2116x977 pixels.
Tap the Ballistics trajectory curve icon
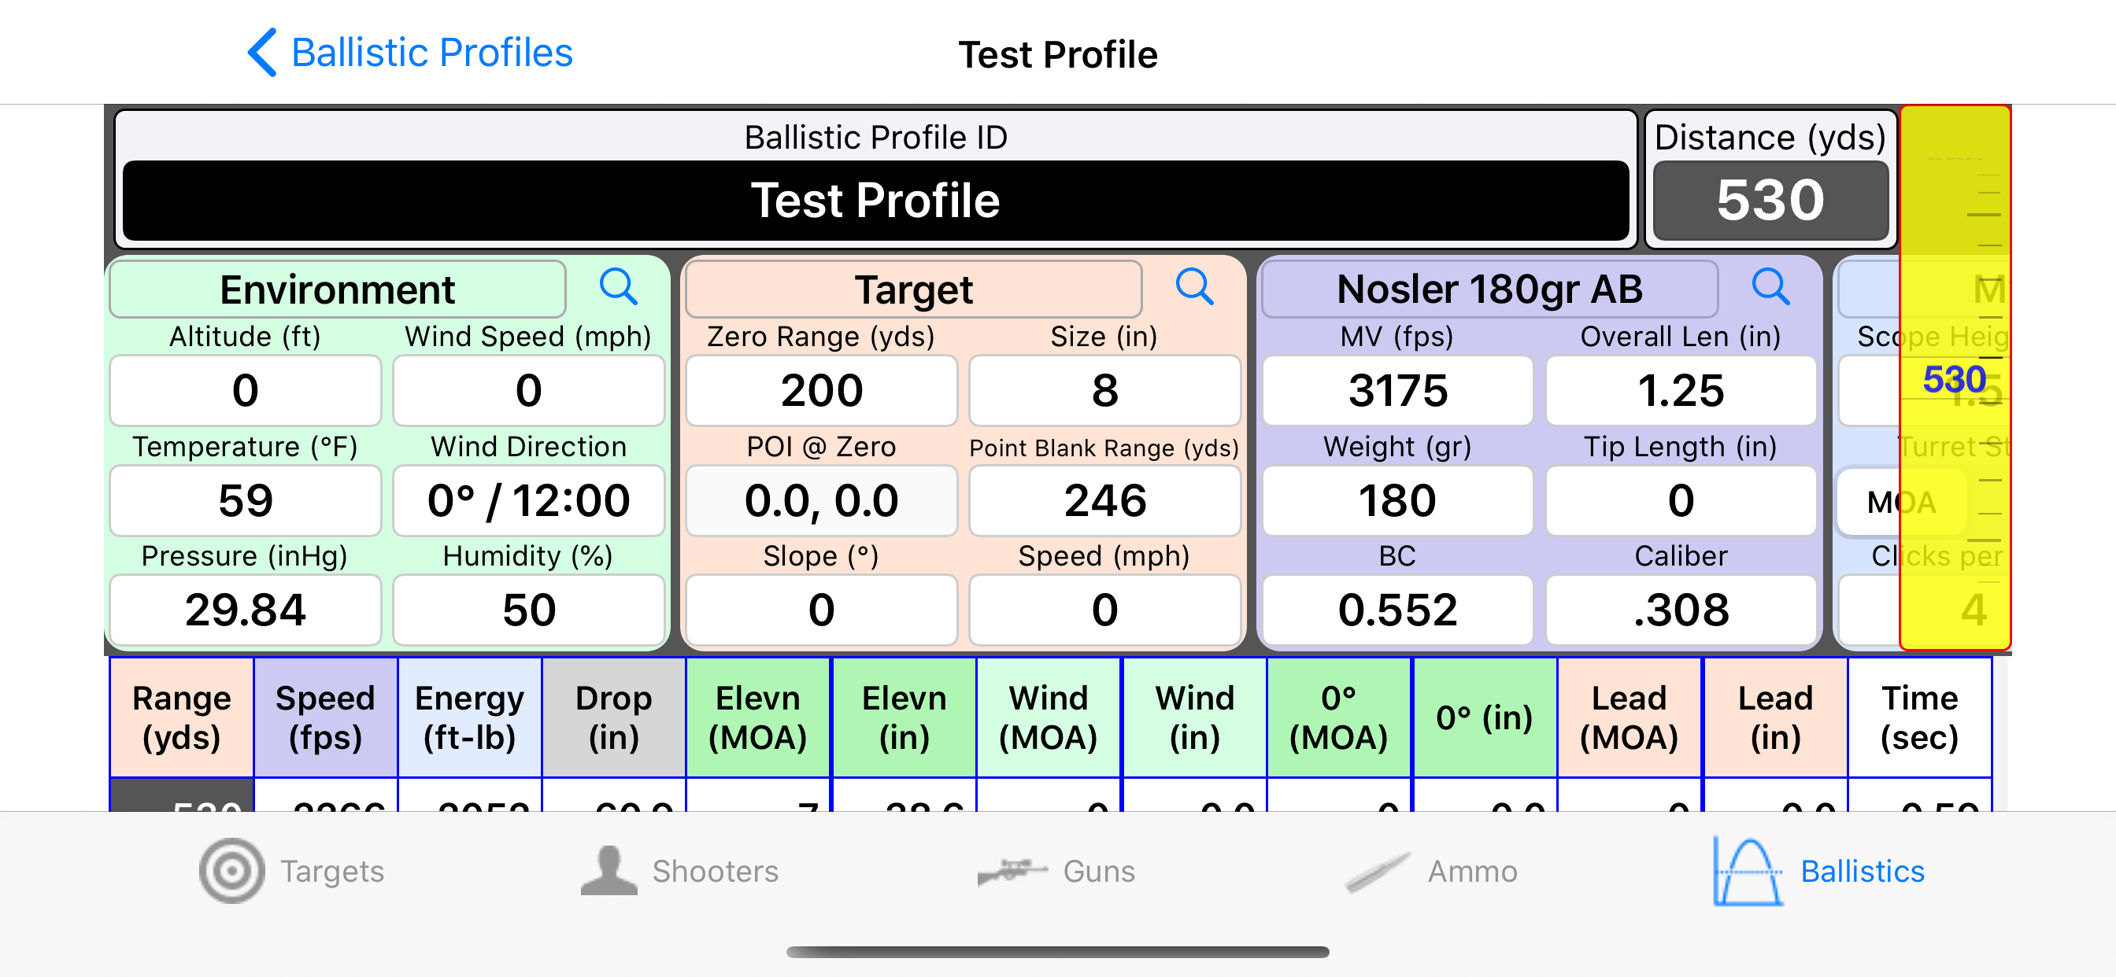1748,871
